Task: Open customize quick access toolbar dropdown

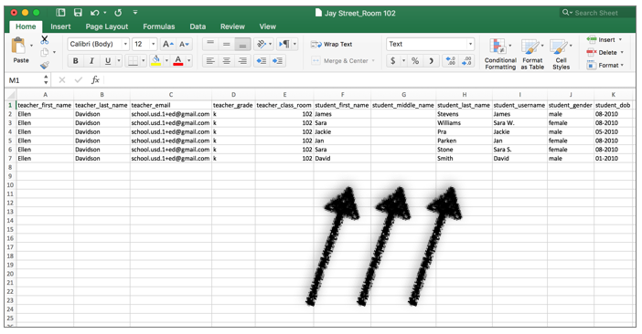Action: coord(135,13)
